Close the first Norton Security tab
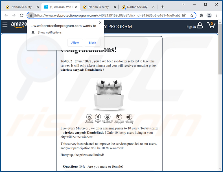Viewport: 223px width, 172px height. tap(38, 7)
